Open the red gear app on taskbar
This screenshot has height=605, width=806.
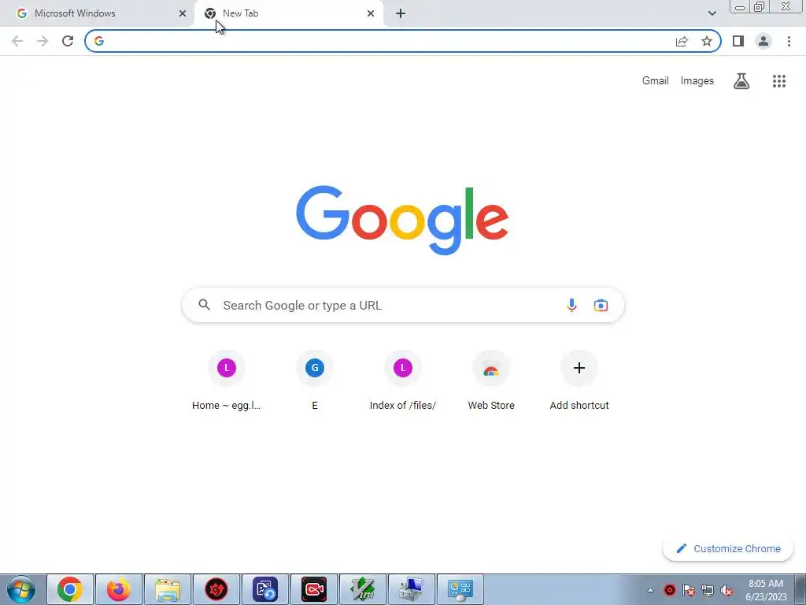(216, 589)
